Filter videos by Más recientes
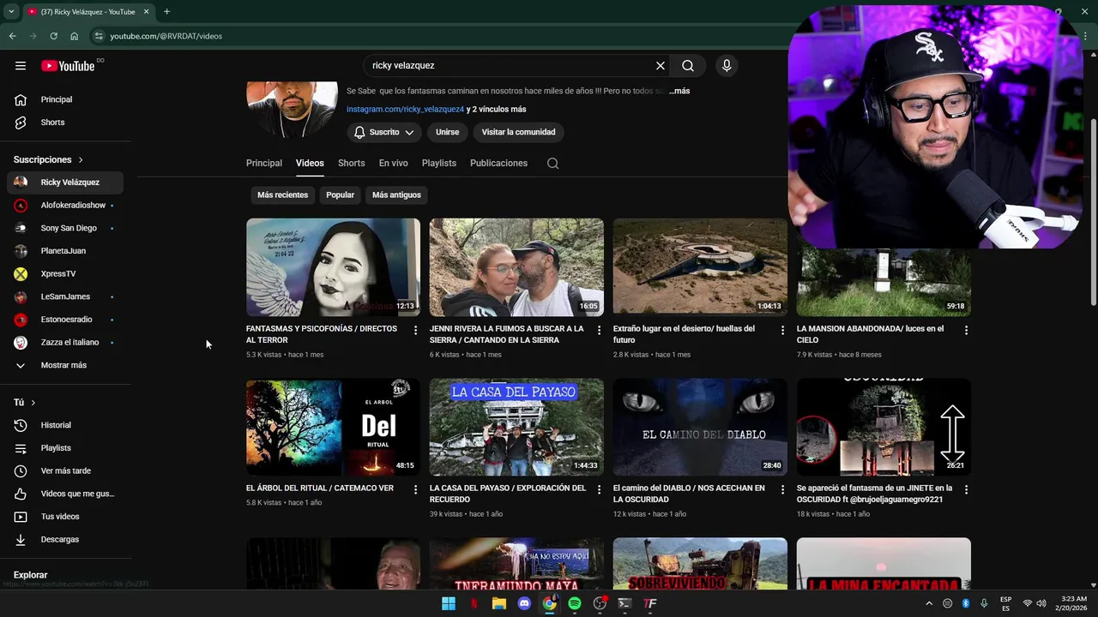1098x617 pixels. [282, 195]
